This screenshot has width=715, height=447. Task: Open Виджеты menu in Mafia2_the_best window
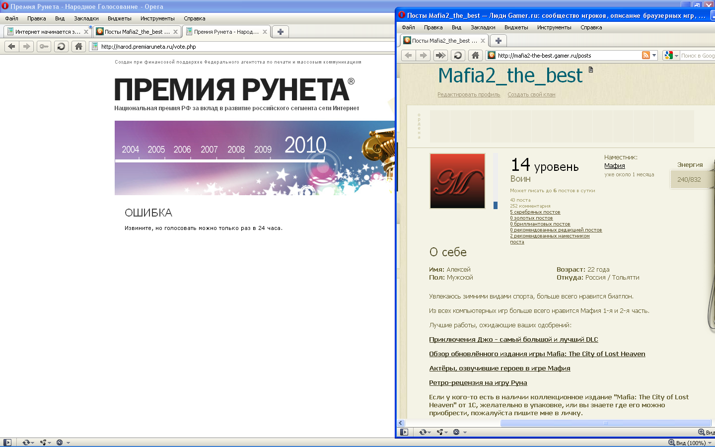coord(516,27)
